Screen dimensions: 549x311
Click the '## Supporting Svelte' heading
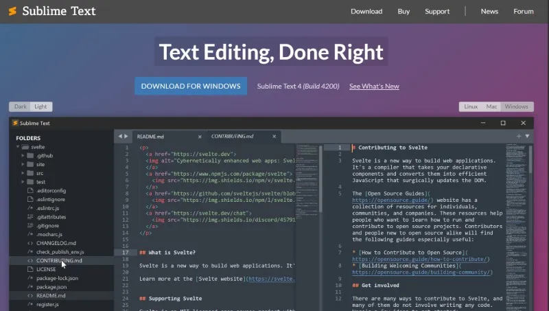(170, 299)
